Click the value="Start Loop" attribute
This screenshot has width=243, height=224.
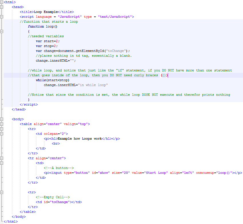[150, 173]
